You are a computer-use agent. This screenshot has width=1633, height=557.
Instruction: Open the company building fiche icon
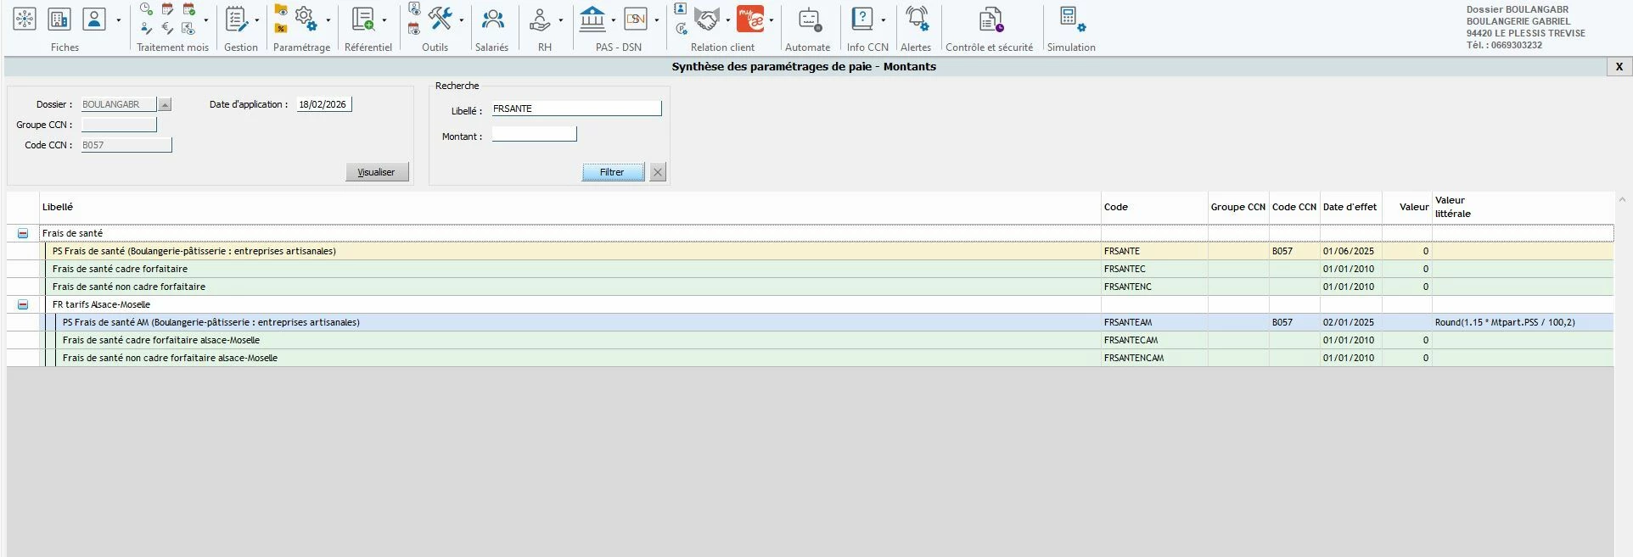coord(59,19)
